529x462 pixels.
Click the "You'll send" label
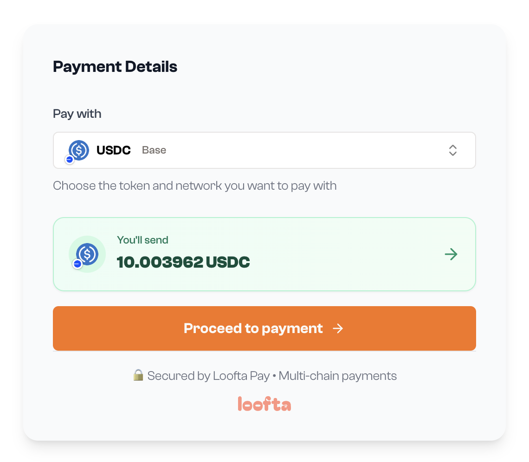142,240
